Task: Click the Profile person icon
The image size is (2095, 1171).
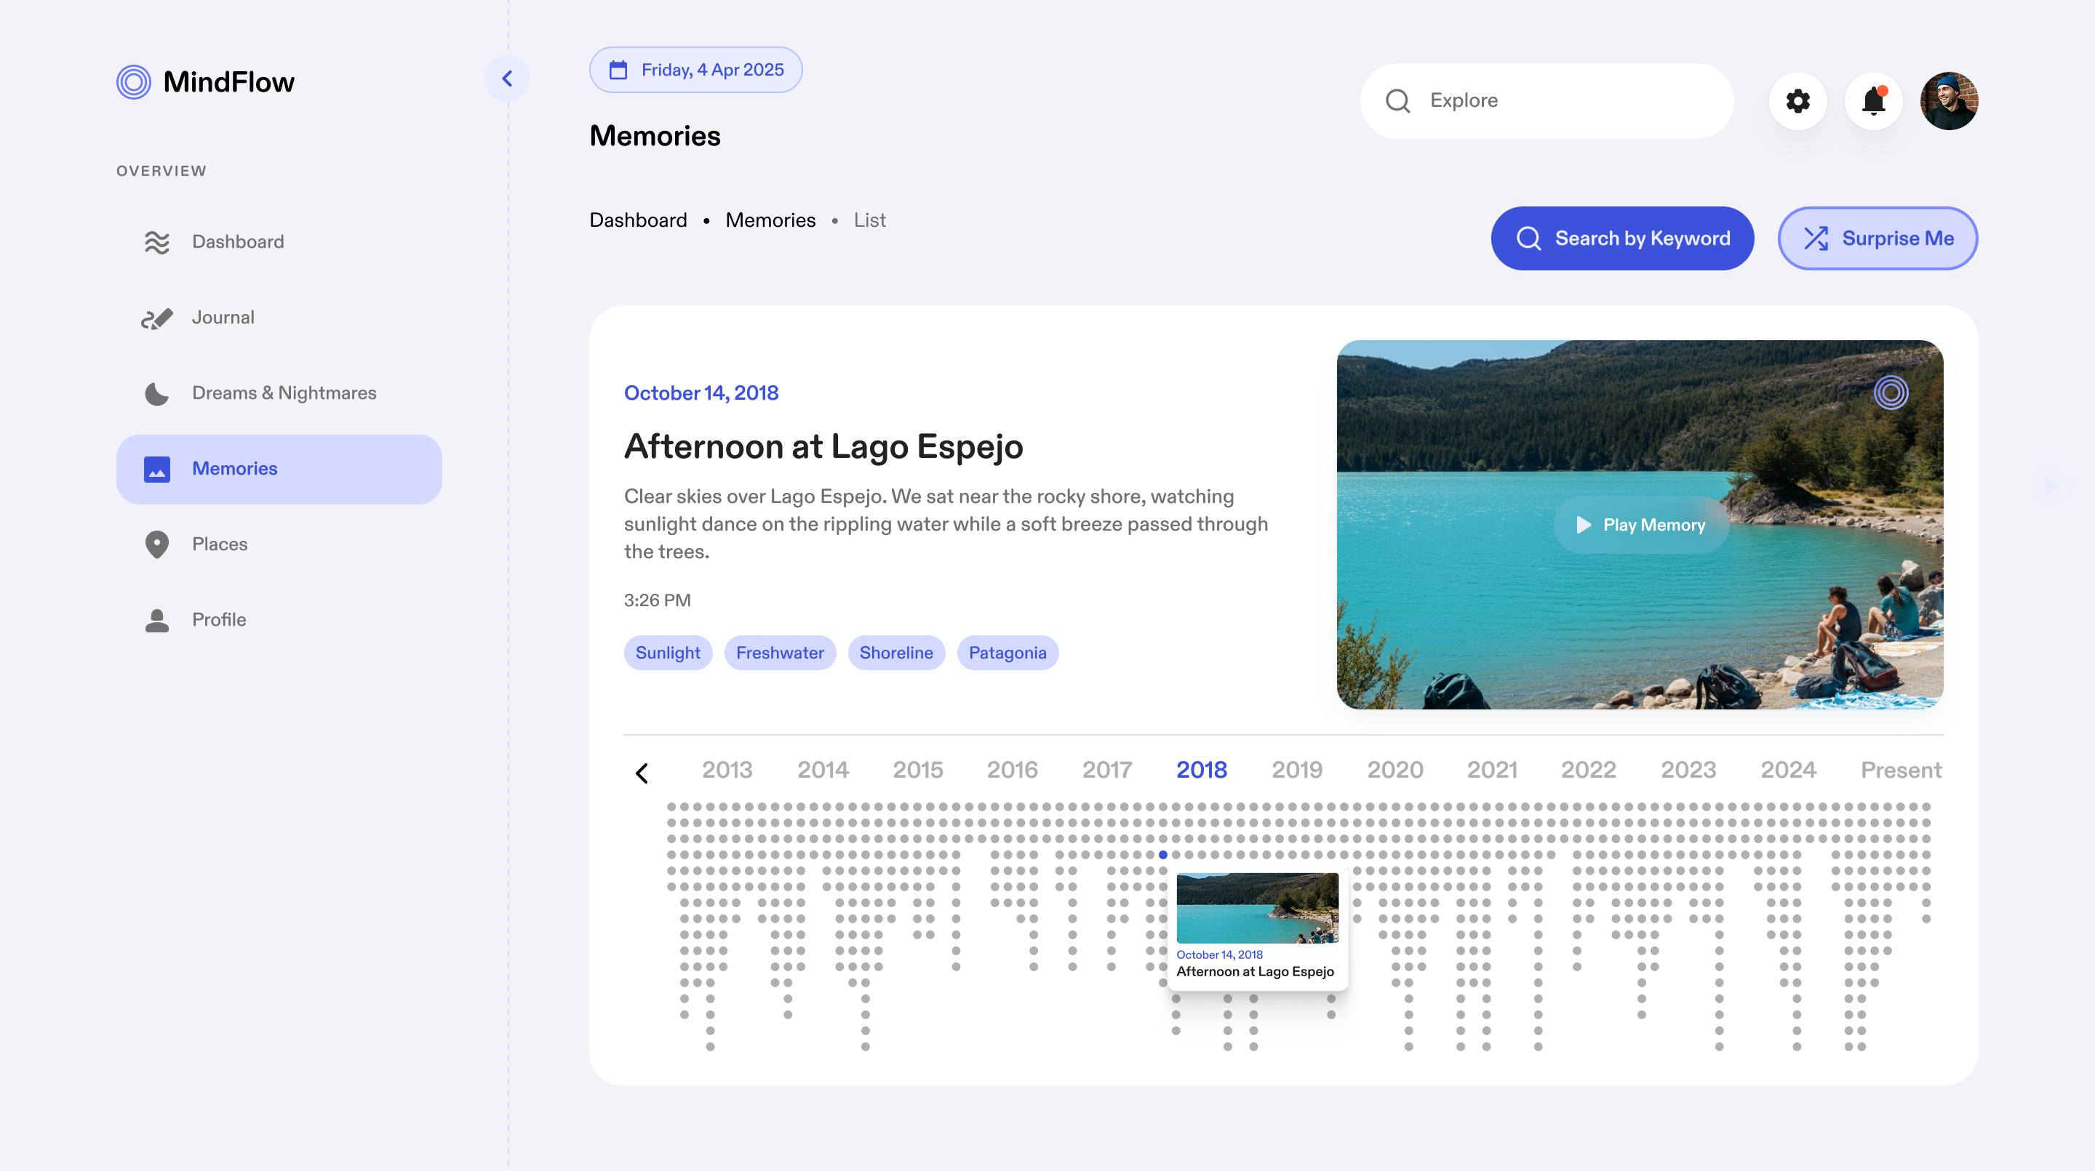Action: [x=157, y=621]
